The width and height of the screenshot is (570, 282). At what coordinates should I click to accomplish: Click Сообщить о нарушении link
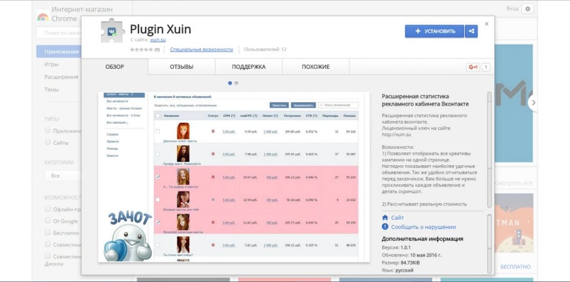423,227
